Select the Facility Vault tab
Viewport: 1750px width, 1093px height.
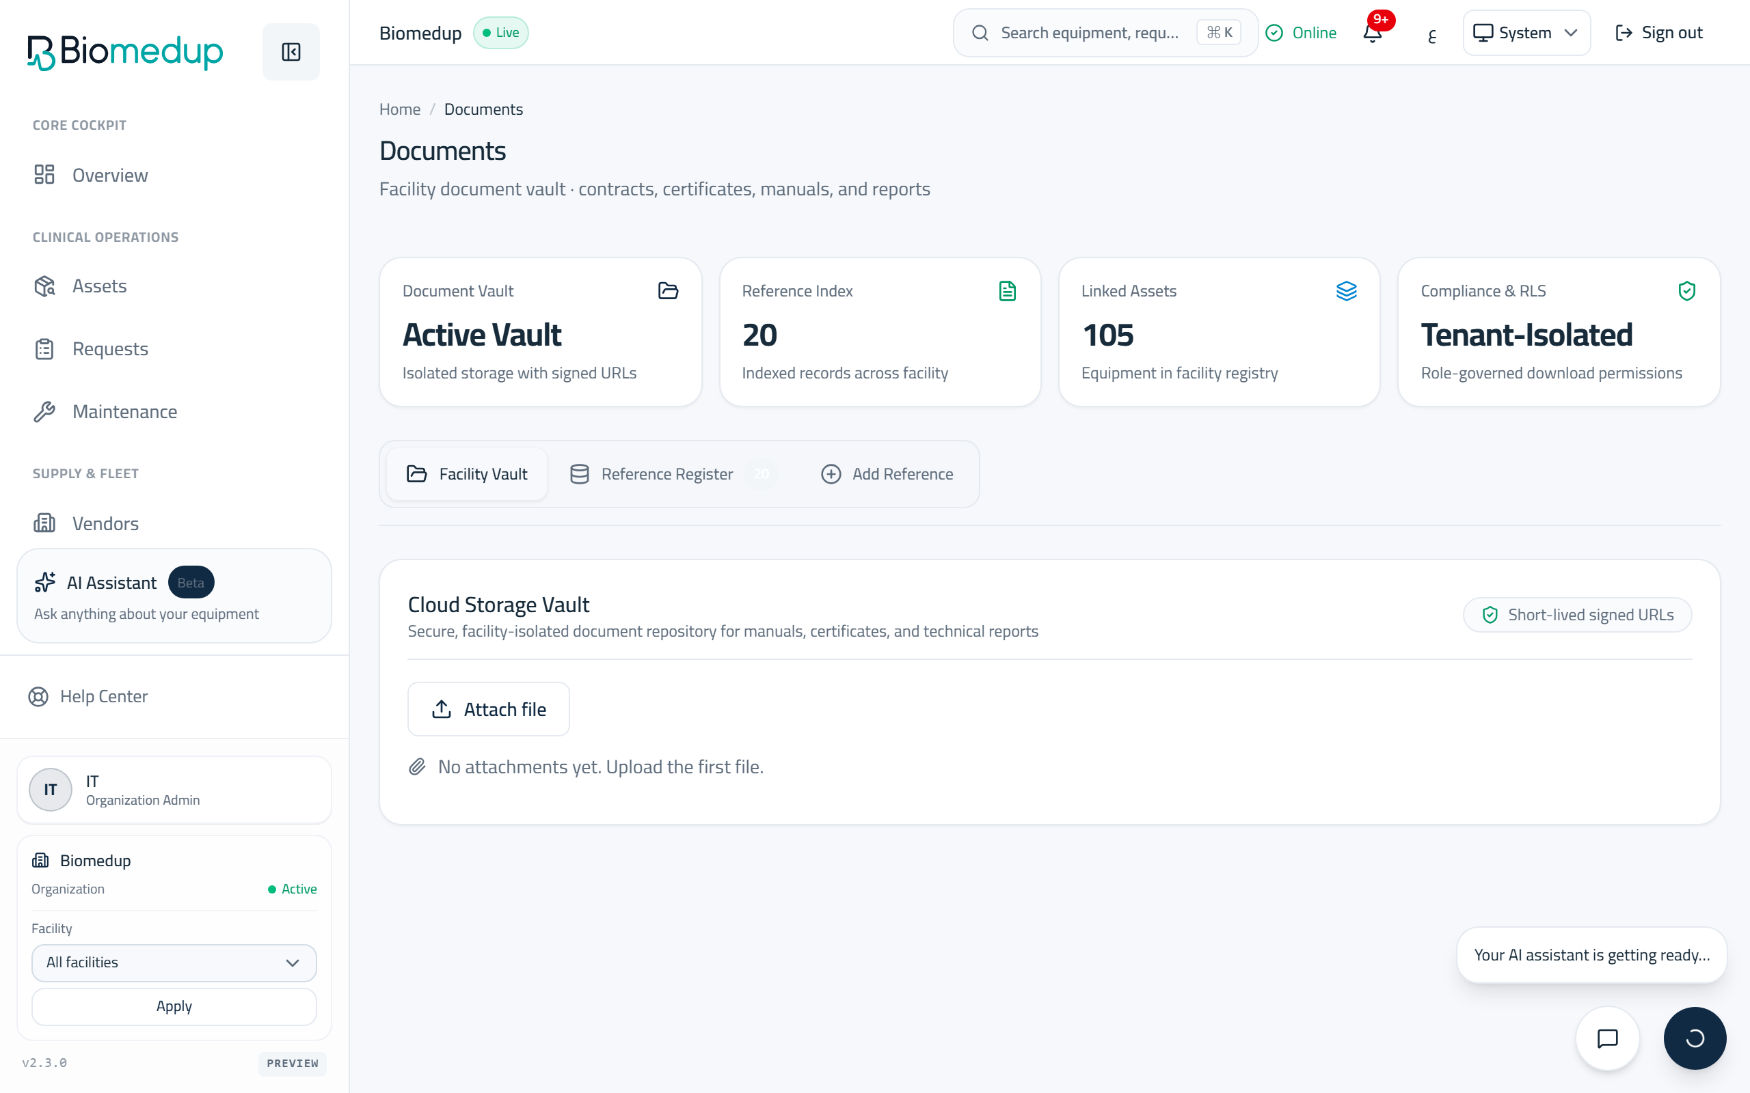pyautogui.click(x=467, y=474)
